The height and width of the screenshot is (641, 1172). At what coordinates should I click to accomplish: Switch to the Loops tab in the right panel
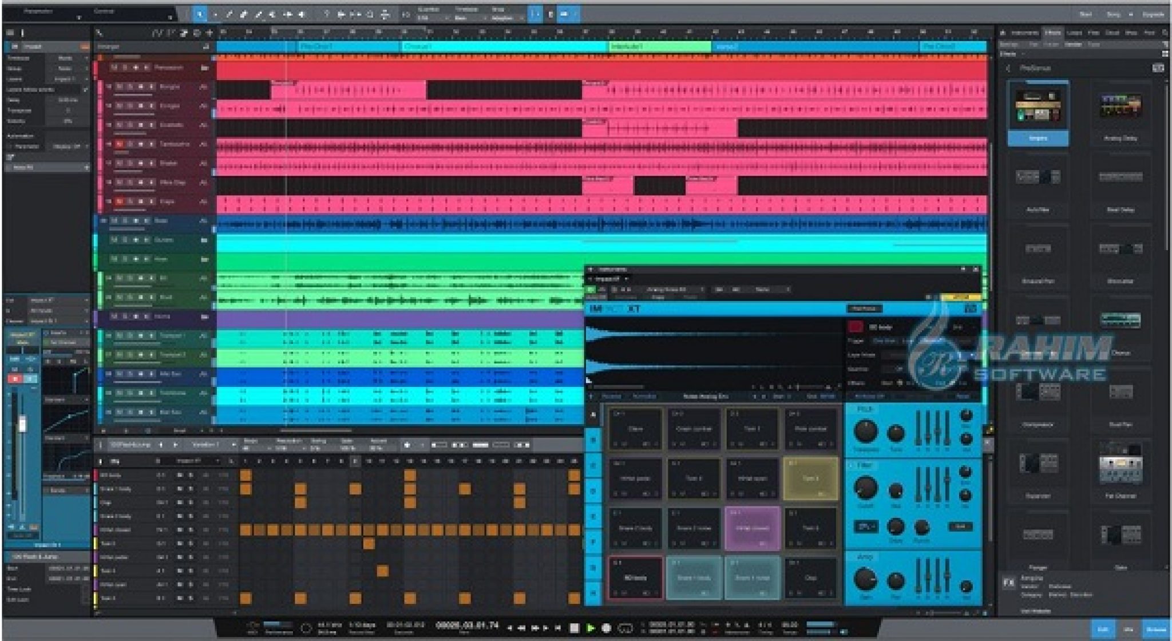(1074, 33)
